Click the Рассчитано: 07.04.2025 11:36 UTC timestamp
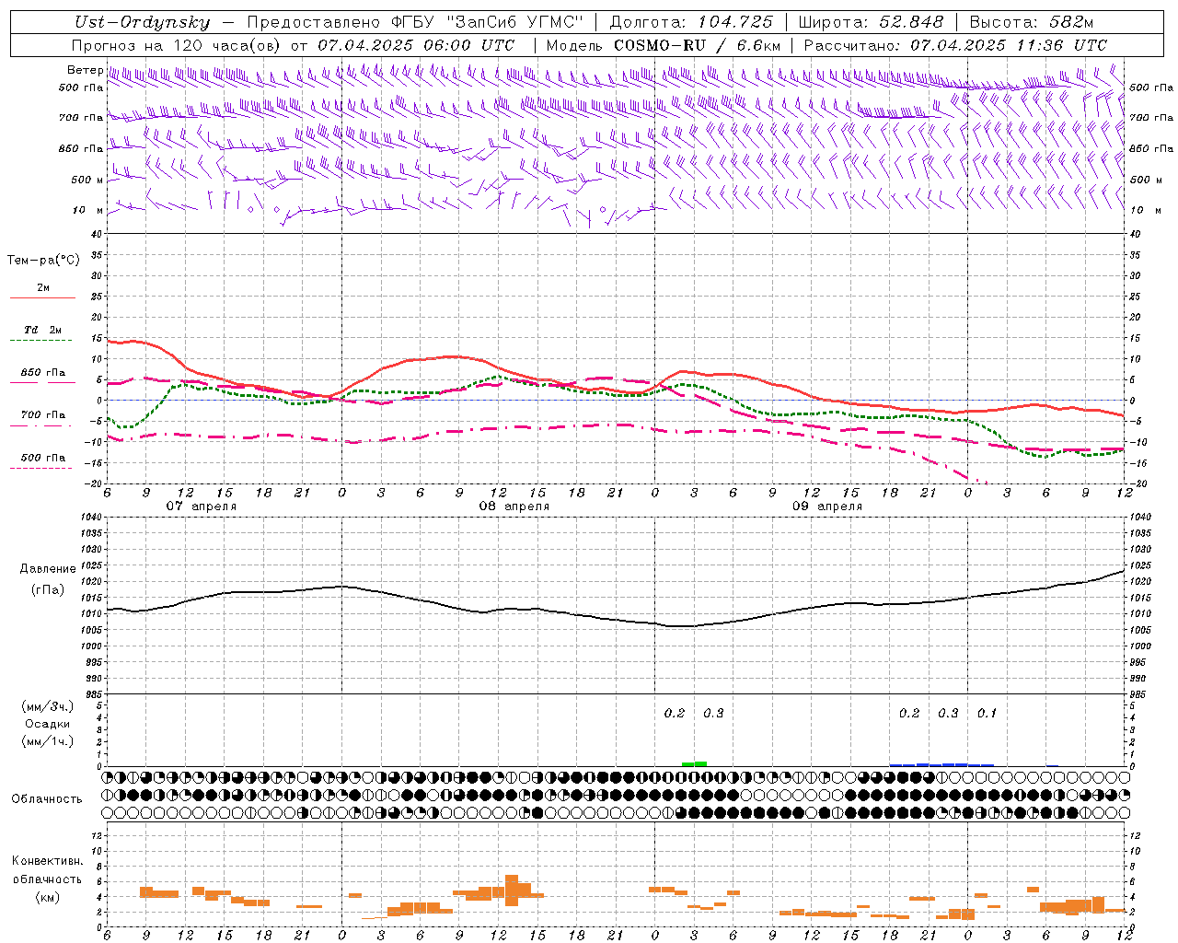The width and height of the screenshot is (1178, 943). pyautogui.click(x=954, y=44)
